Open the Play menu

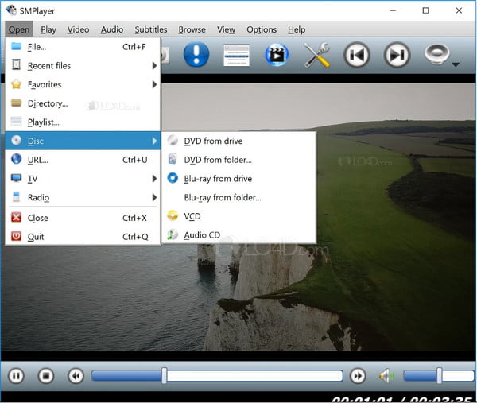pyautogui.click(x=48, y=29)
